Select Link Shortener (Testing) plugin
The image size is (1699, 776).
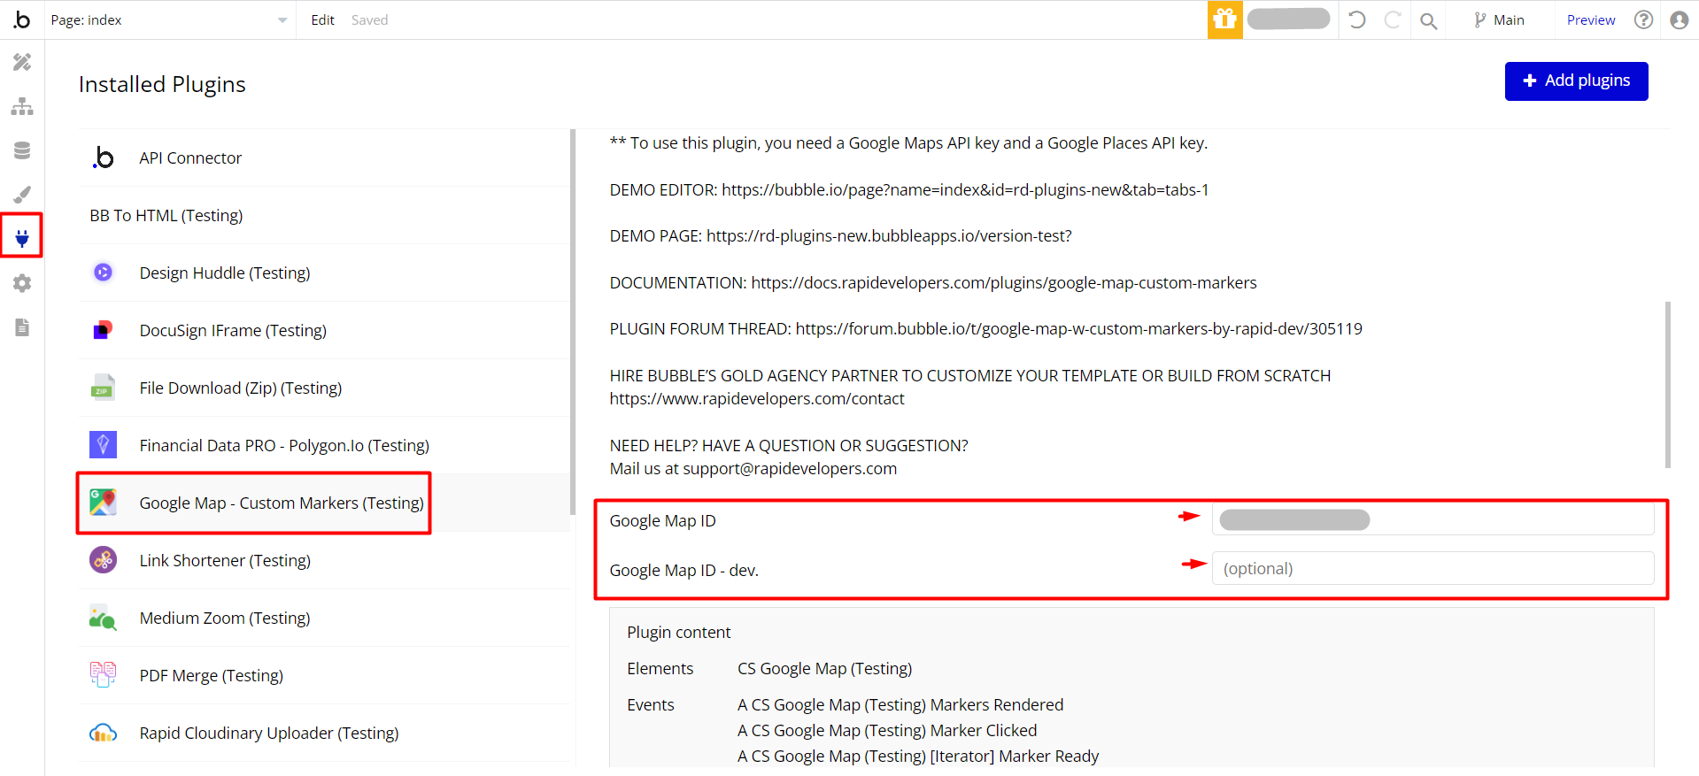coord(324,560)
